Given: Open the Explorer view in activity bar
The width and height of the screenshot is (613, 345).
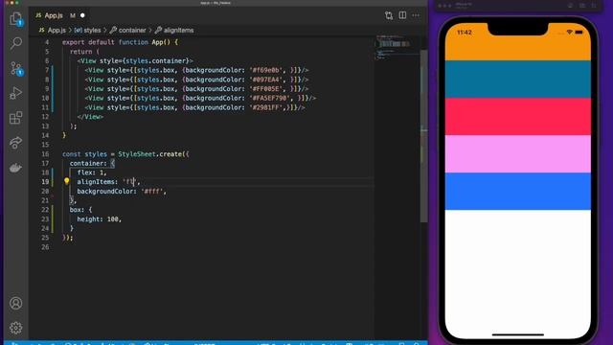Looking at the screenshot, I should [x=15, y=19].
